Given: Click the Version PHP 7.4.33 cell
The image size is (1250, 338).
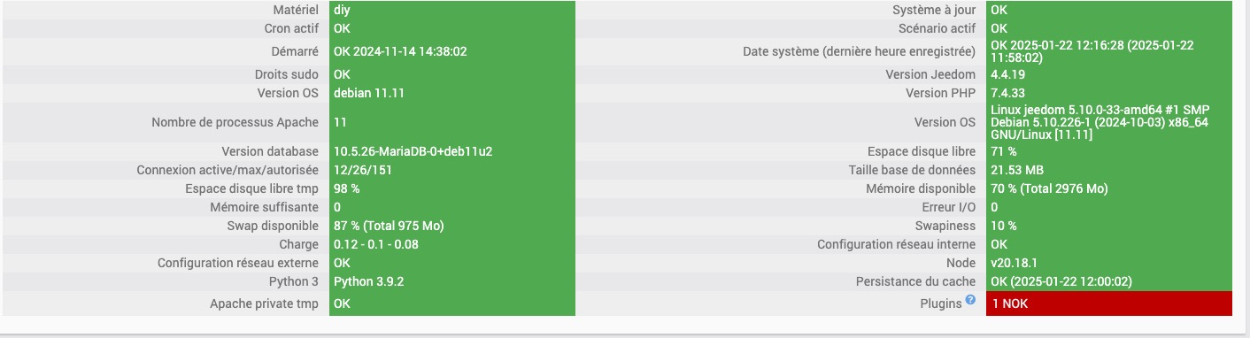Looking at the screenshot, I should point(1109,93).
